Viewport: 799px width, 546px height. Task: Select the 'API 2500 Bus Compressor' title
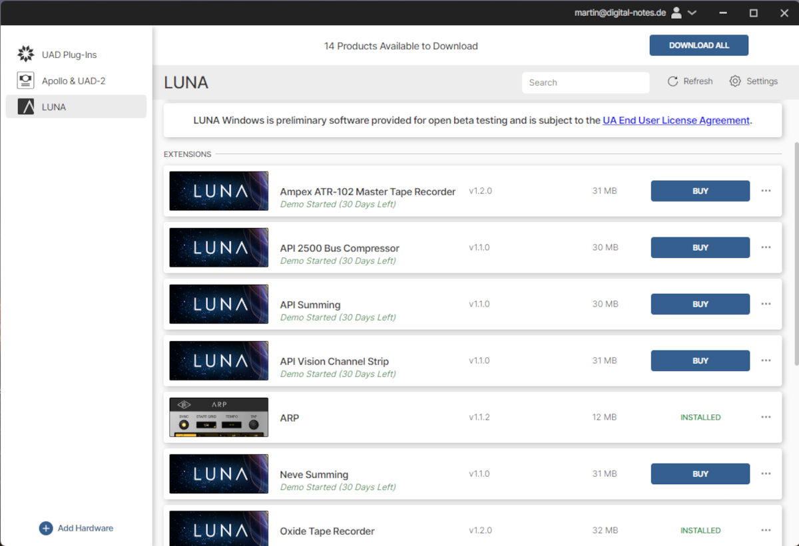click(x=340, y=248)
